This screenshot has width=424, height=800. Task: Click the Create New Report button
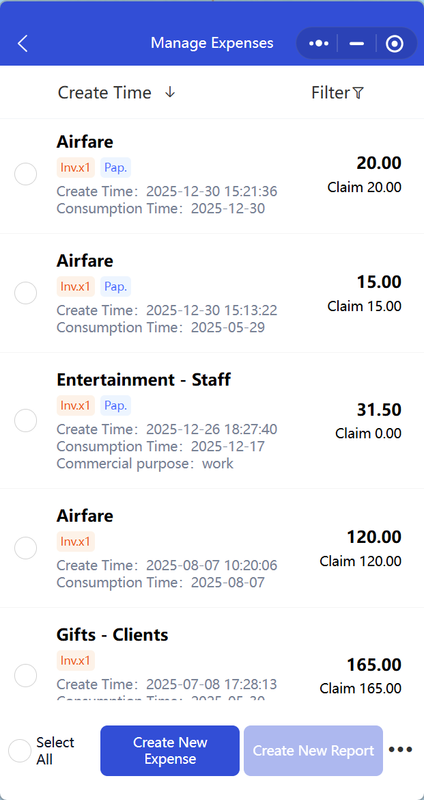point(313,751)
